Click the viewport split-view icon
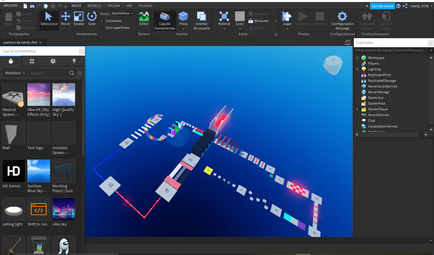This screenshot has width=434, height=255. pyautogui.click(x=347, y=42)
